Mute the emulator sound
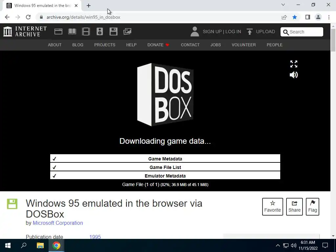336x252 pixels. pyautogui.click(x=294, y=75)
